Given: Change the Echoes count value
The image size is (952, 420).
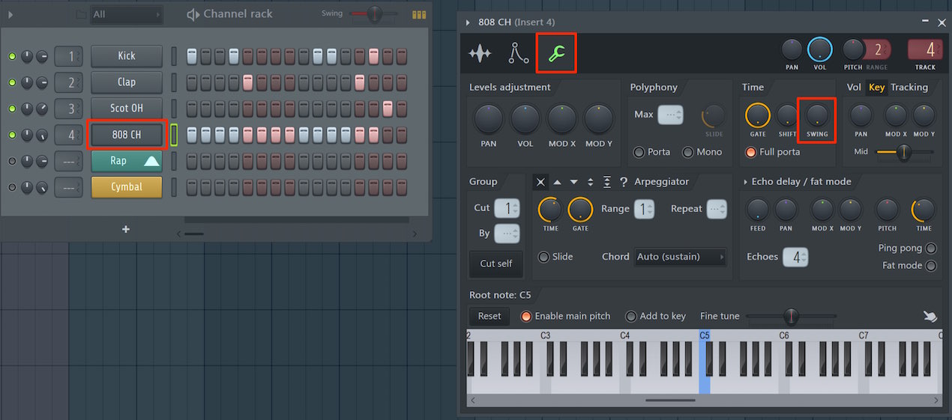Looking at the screenshot, I should [x=795, y=257].
